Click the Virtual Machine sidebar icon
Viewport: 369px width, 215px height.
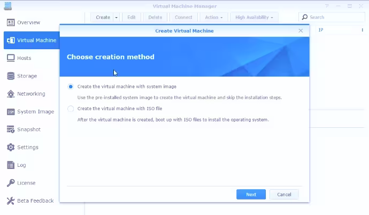(11, 40)
